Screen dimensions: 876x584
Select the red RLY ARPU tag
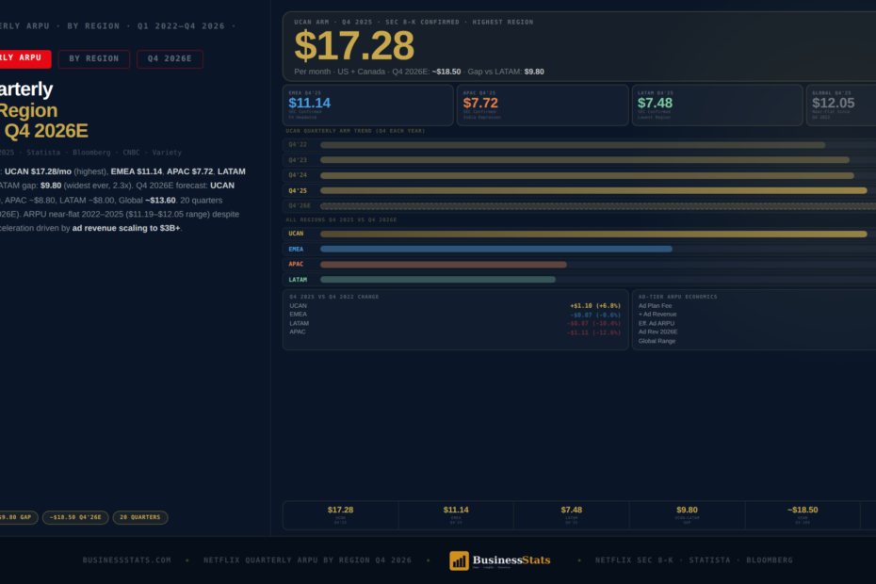point(24,58)
